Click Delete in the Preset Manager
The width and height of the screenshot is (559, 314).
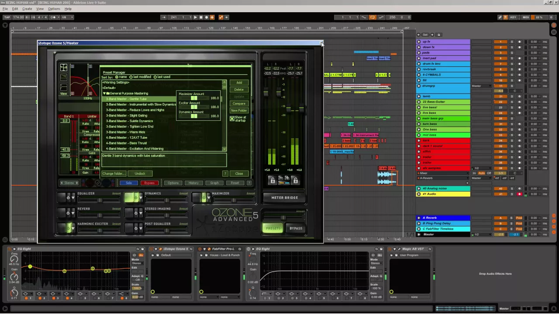(x=239, y=89)
